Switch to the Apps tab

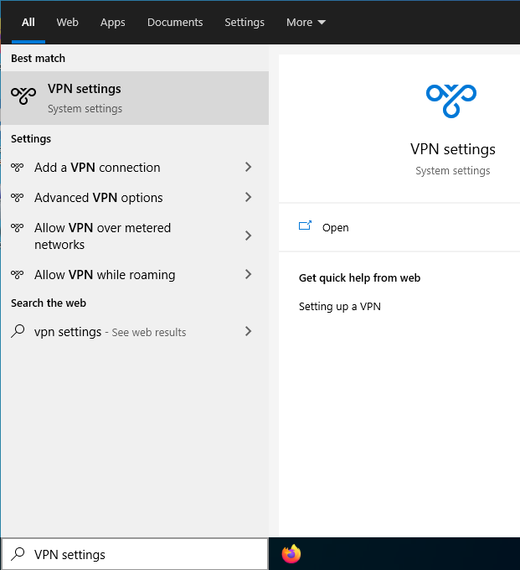coord(112,23)
